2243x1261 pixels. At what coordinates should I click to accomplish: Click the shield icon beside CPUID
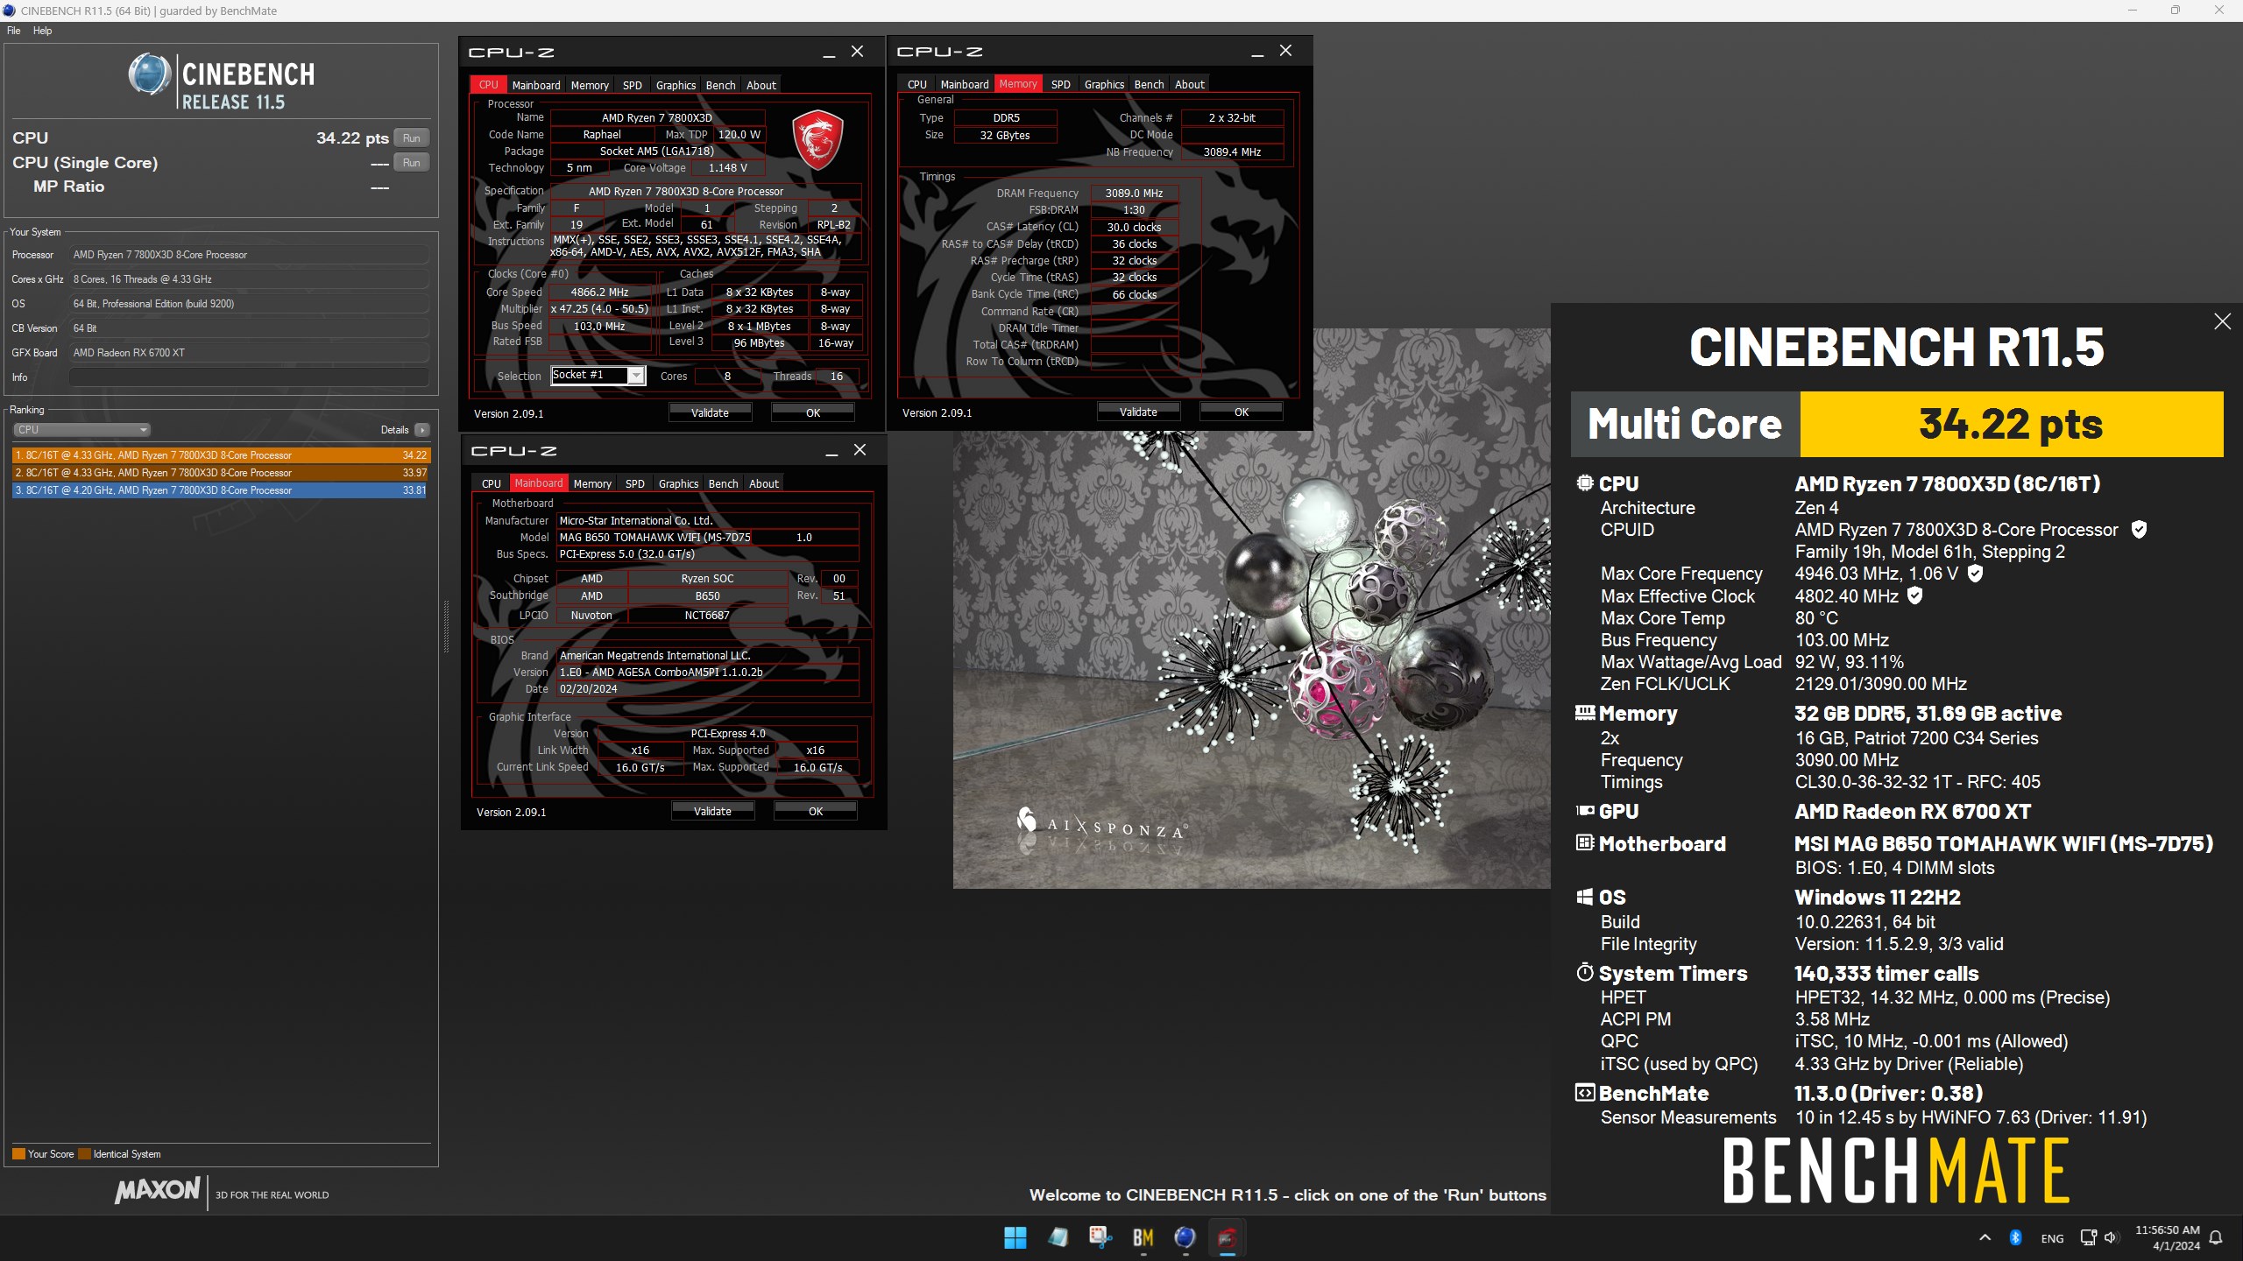click(2139, 530)
